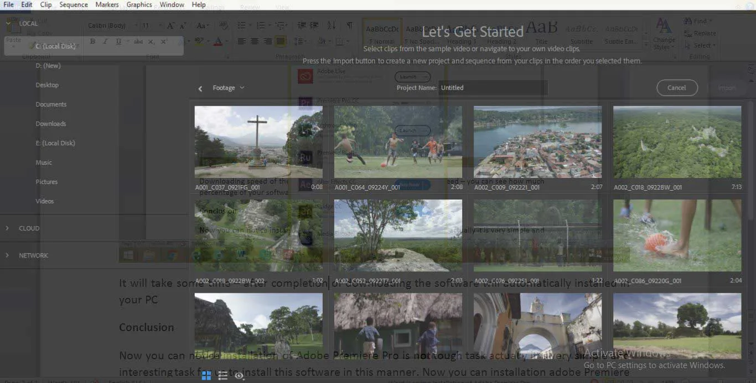Open the Clip menu
This screenshot has height=383, width=756.
(46, 4)
